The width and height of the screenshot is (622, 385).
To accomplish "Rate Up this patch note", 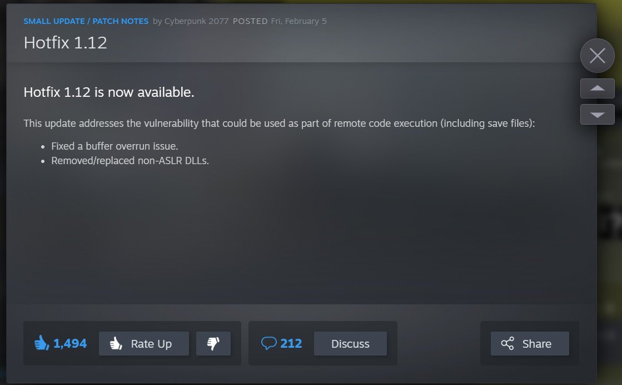I will coord(143,343).
